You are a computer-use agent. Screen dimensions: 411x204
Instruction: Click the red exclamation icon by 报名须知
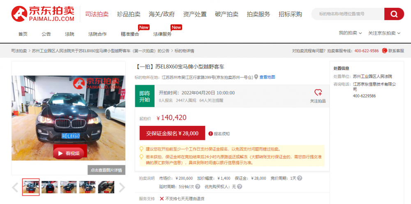[210, 134]
